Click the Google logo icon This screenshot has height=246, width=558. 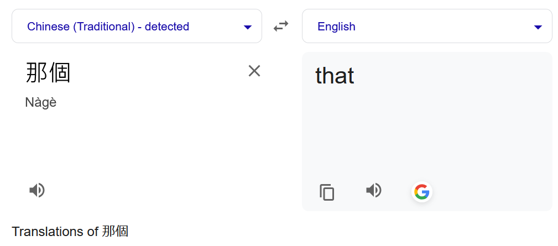[x=422, y=192]
